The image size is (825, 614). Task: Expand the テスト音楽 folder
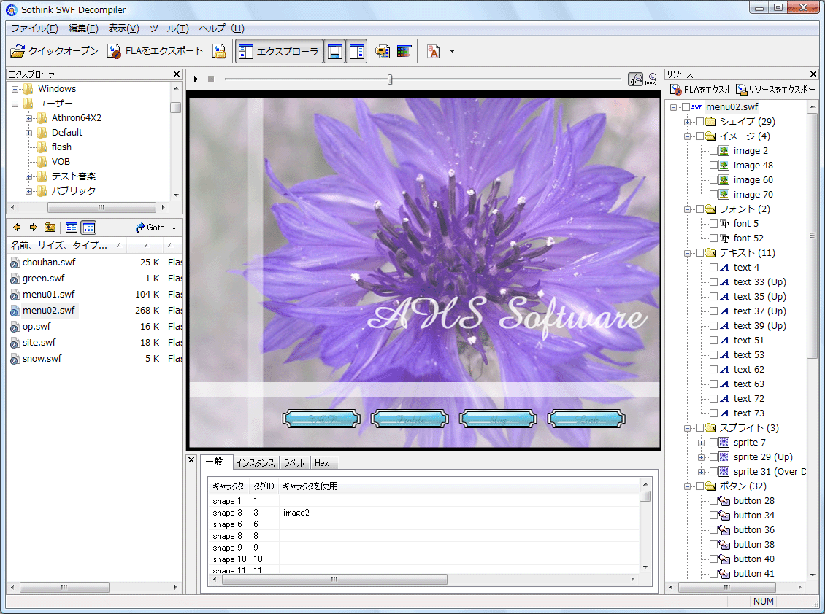[29, 176]
